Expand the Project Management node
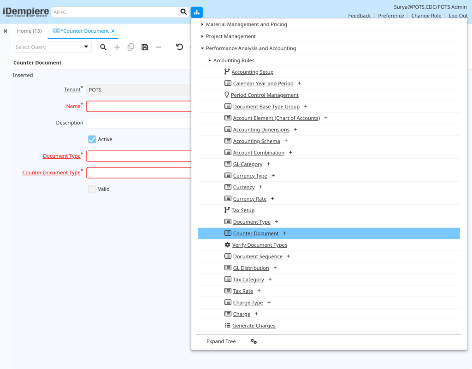472x369 pixels. point(202,36)
